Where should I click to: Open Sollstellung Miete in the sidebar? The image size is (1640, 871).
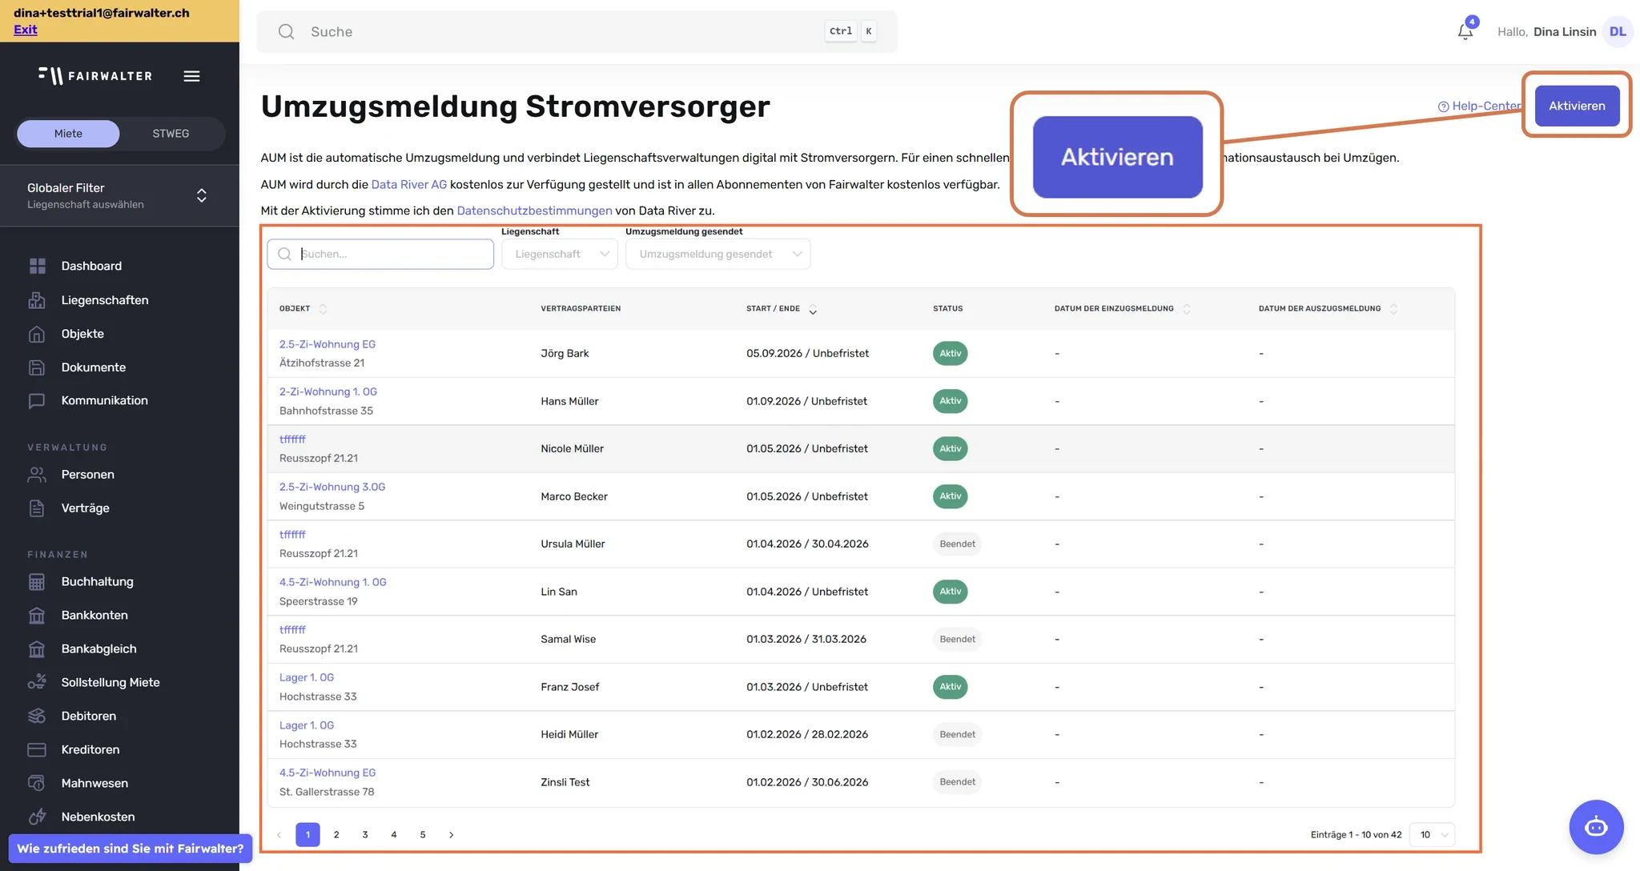110,683
